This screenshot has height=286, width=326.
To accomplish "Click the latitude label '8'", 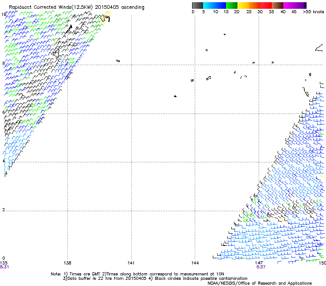I will [x=4, y=63].
